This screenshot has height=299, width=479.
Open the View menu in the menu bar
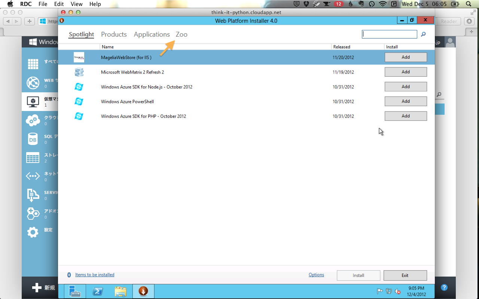76,4
